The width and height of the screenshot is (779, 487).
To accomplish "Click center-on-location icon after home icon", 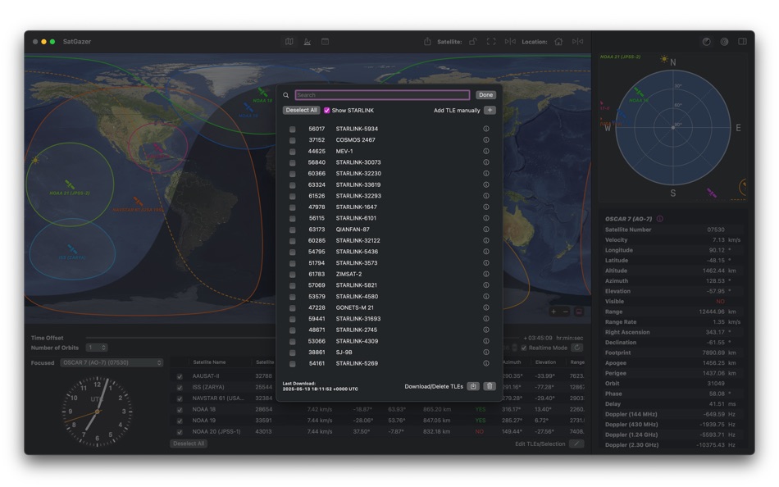I will 577,42.
